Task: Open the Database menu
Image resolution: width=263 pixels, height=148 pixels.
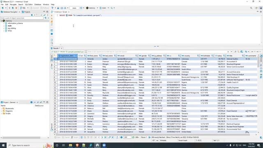Action: tap(38, 5)
